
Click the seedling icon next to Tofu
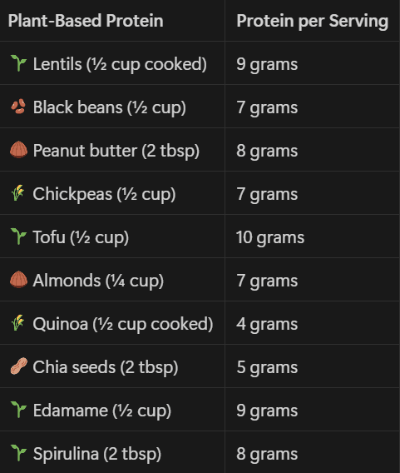[18, 236]
